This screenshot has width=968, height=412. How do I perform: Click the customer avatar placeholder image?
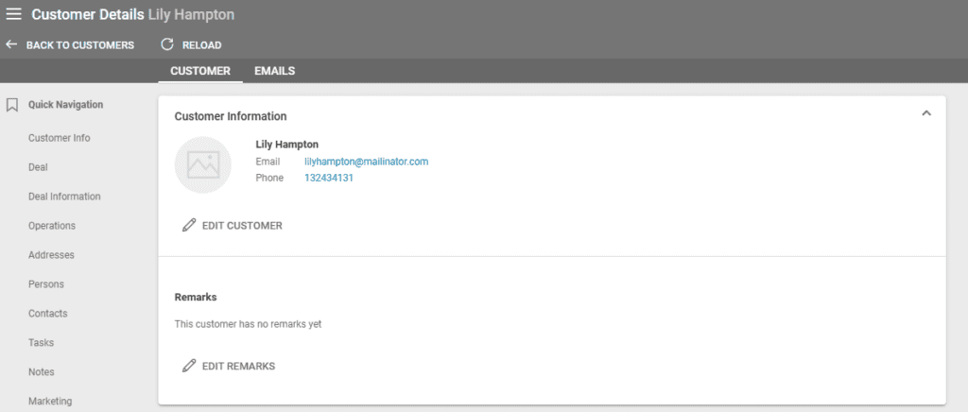pos(203,165)
